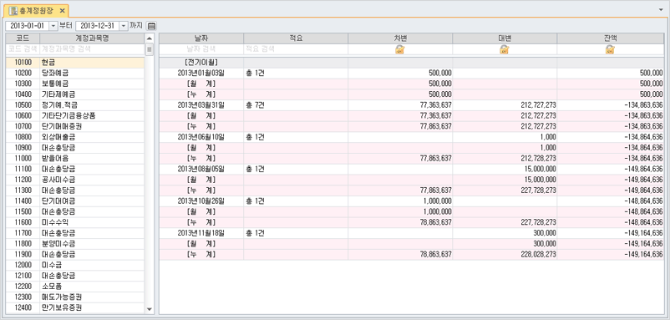
Task: Click code cell 11100
Action: [23, 169]
